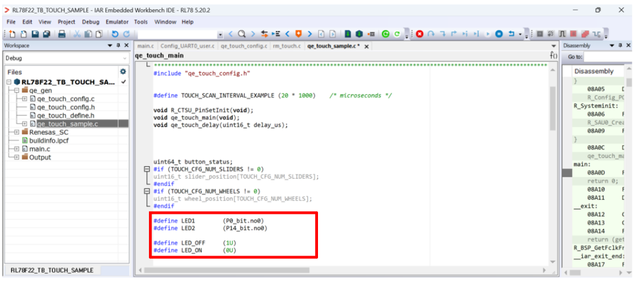
Task: Collapse the #if TOUCH_CFG_NUM_WHEELS code fold
Action: click(147, 192)
